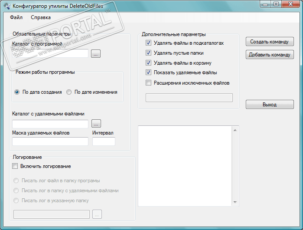The height and width of the screenshot is (230, 303).
Task: Click Добавить команду button
Action: click(x=270, y=55)
